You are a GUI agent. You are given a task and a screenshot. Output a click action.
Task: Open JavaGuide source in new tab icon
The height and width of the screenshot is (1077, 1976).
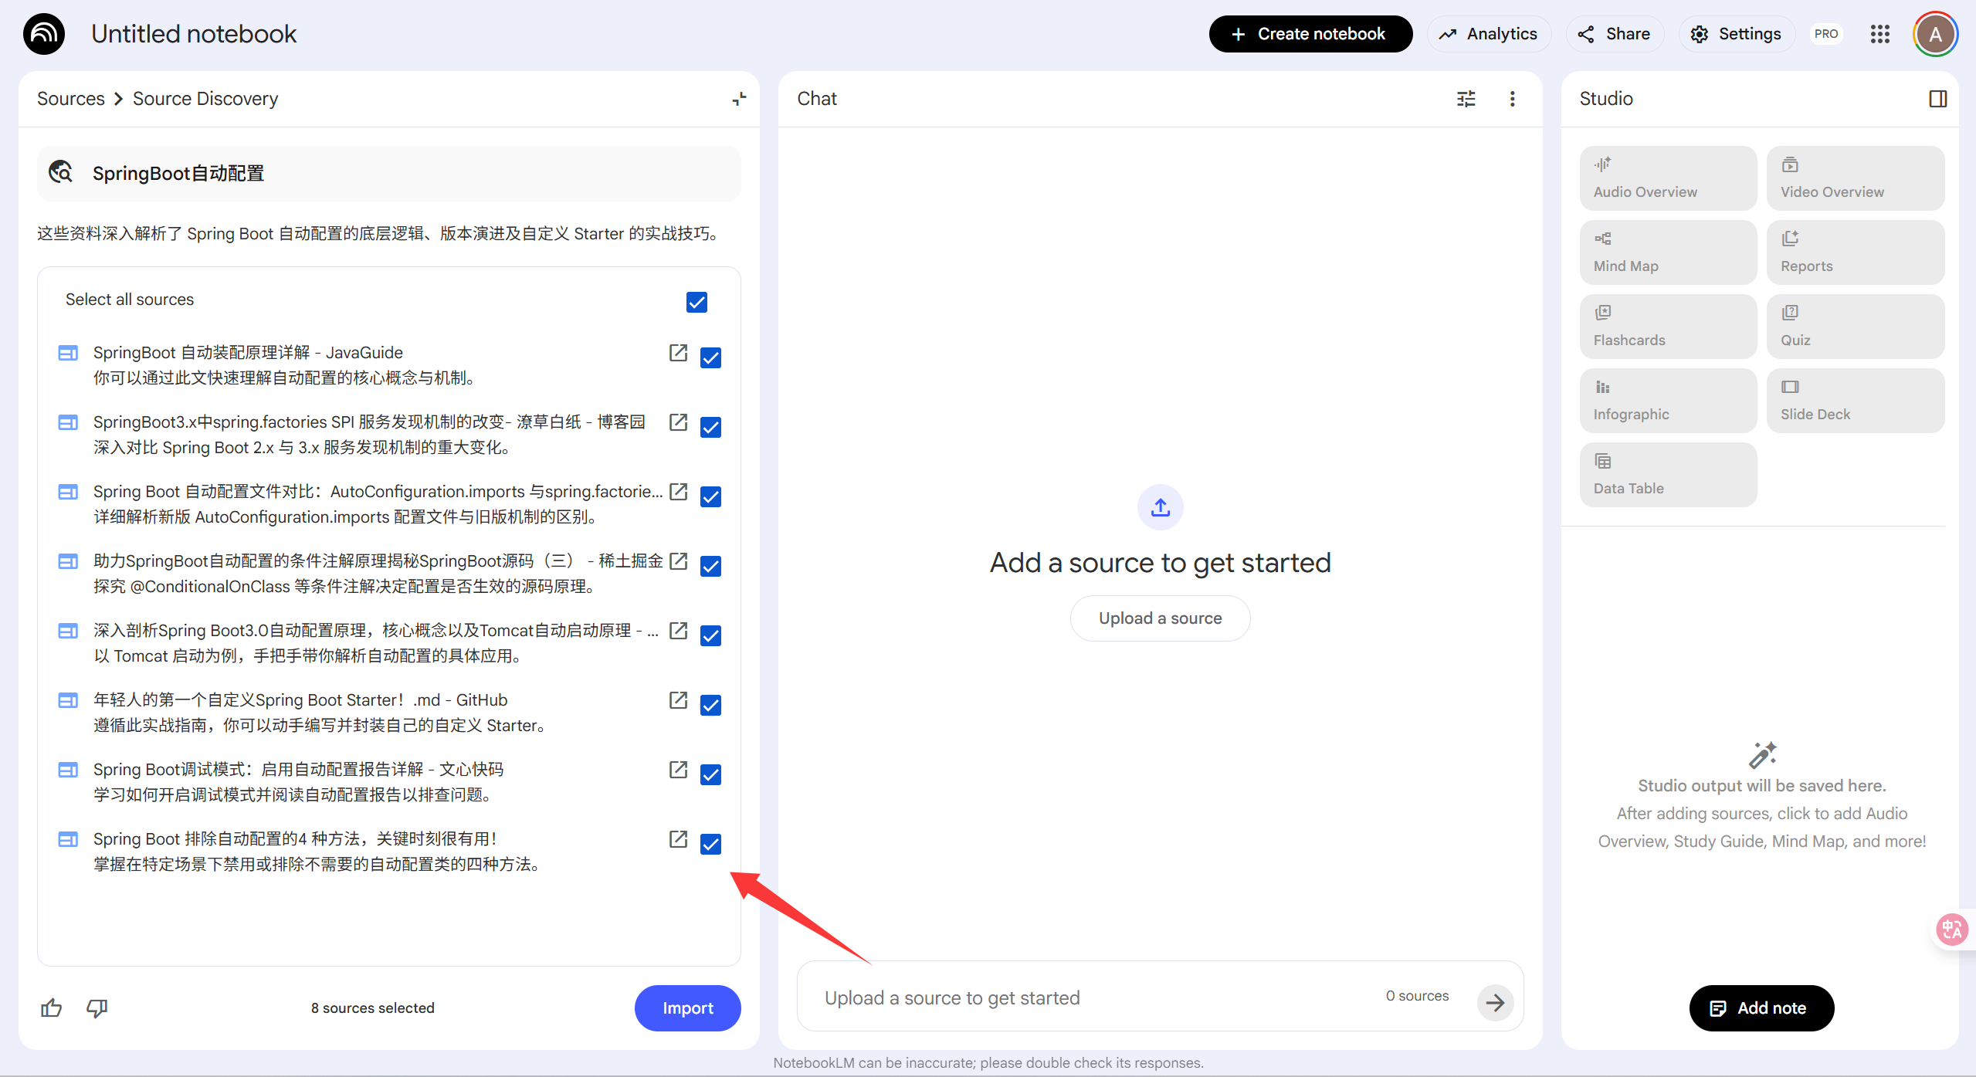coord(678,353)
